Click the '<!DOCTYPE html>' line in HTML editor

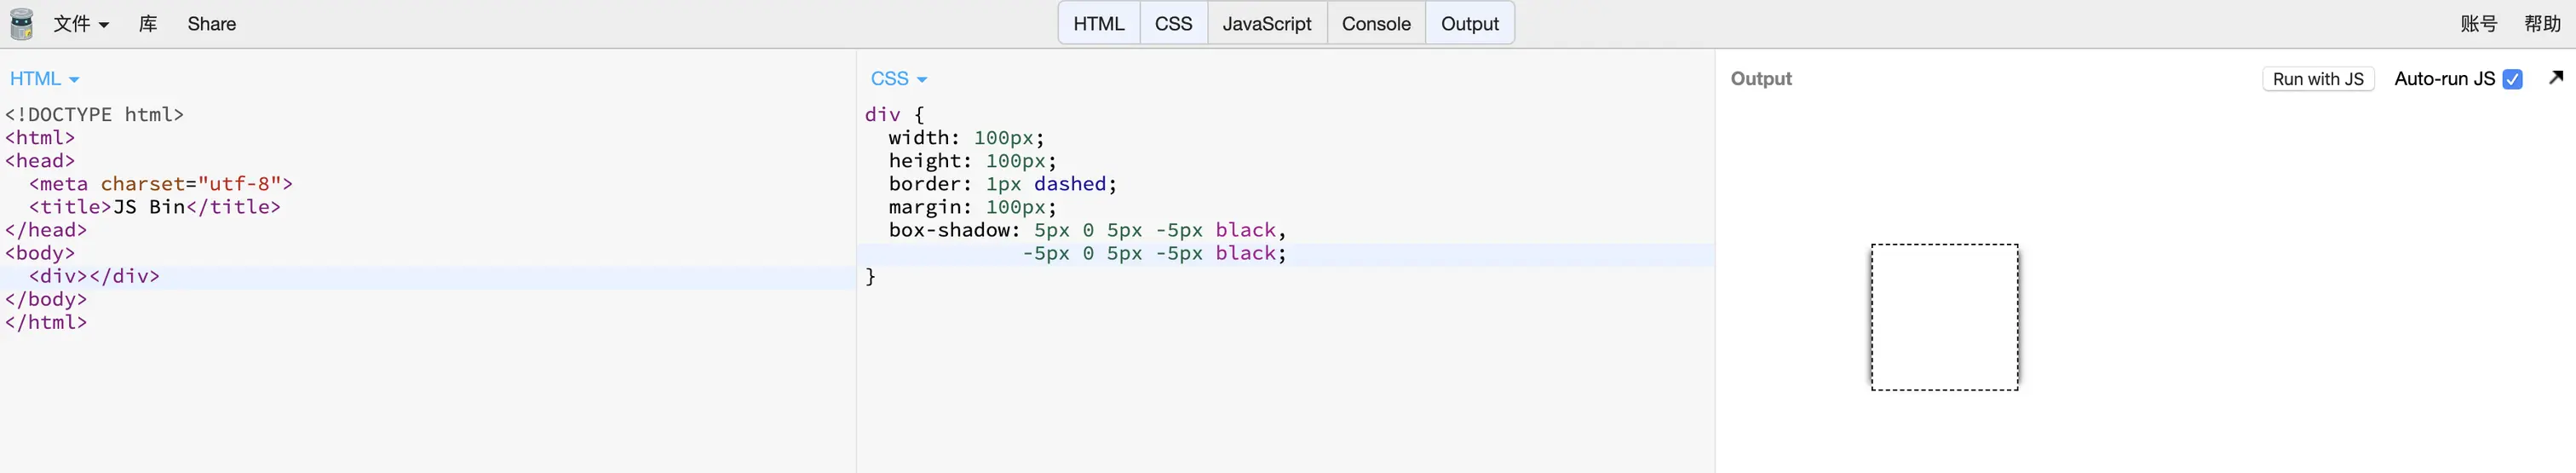(x=94, y=115)
